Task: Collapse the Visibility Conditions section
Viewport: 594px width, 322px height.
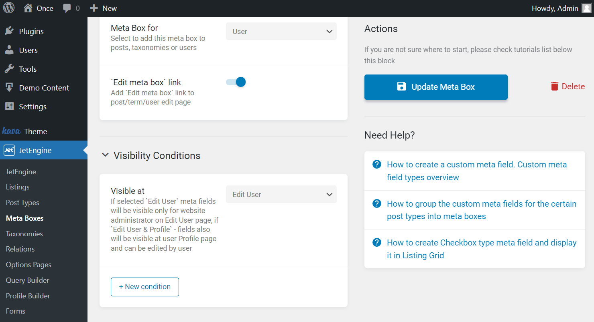Action: (105, 155)
